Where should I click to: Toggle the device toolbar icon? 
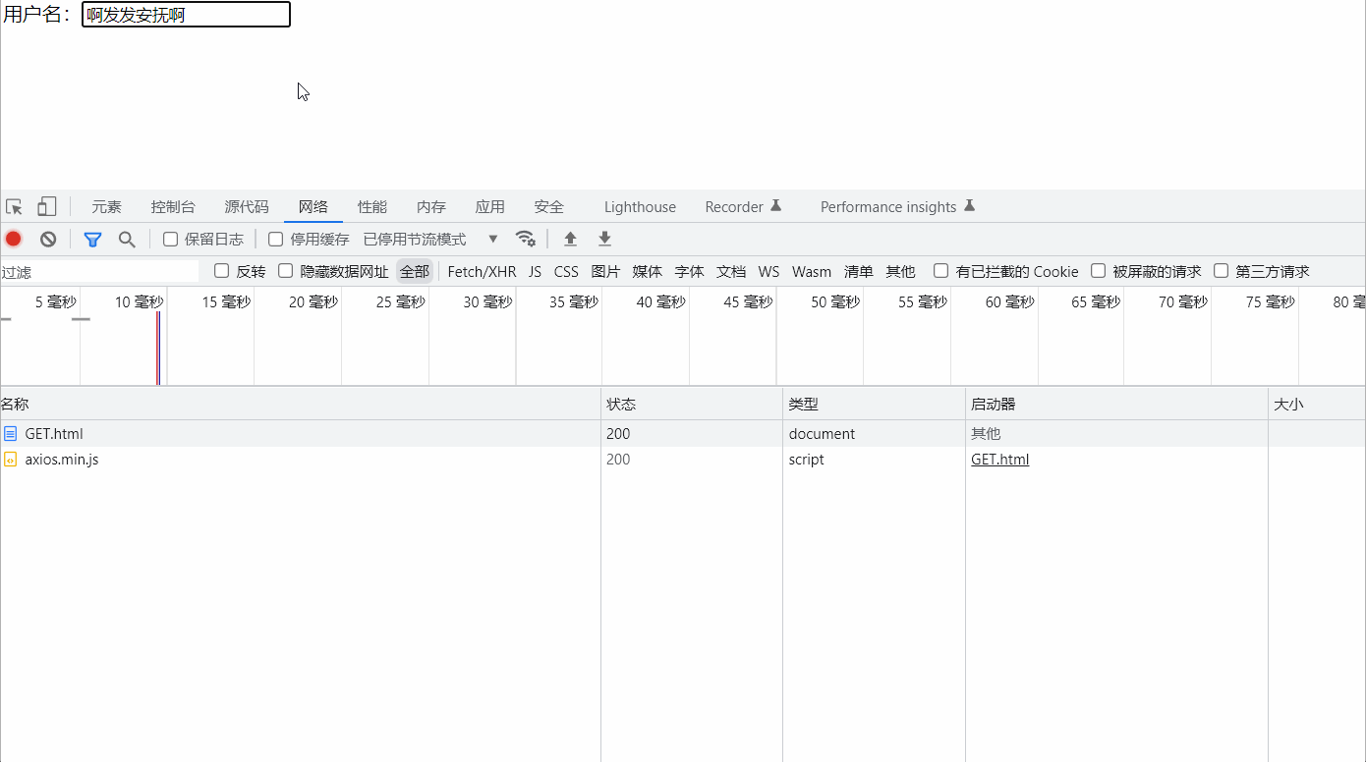click(x=46, y=207)
